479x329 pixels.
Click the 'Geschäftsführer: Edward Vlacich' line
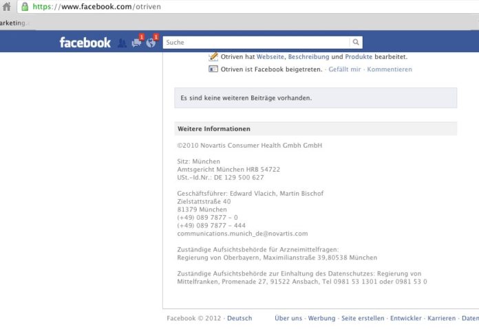251,193
